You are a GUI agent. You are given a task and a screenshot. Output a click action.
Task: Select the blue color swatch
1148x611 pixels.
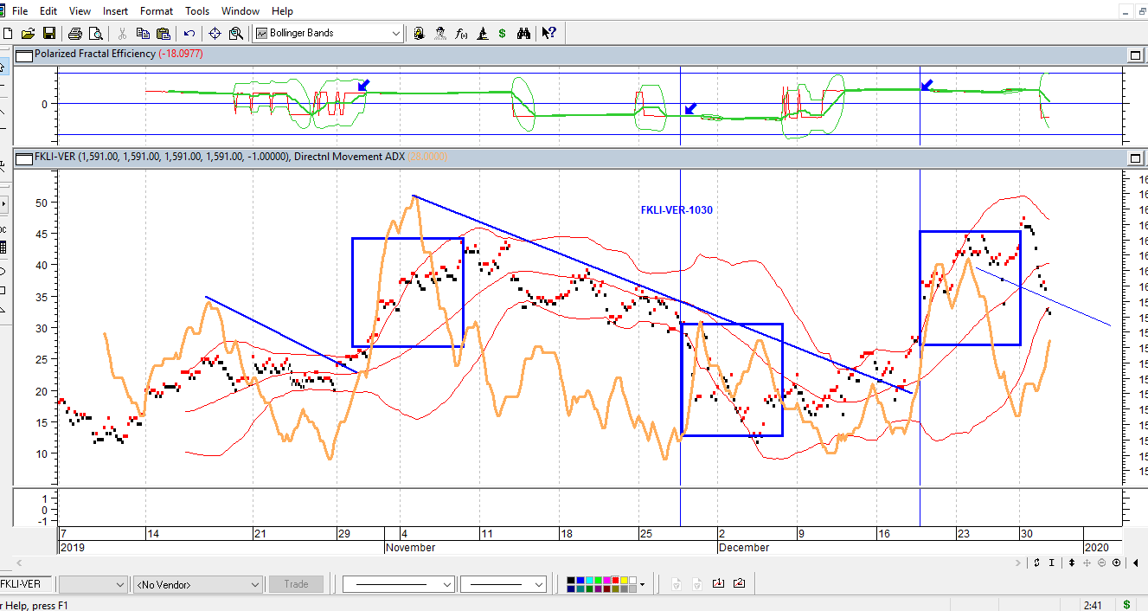[580, 580]
